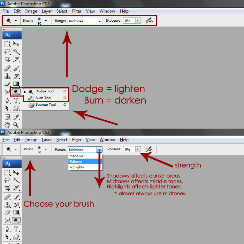Click the 60 brush preview in upper options bar

(39, 21)
